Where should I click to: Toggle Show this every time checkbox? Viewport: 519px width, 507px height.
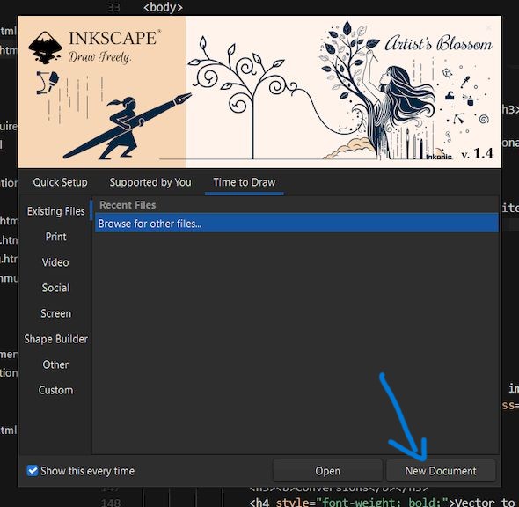pyautogui.click(x=33, y=471)
